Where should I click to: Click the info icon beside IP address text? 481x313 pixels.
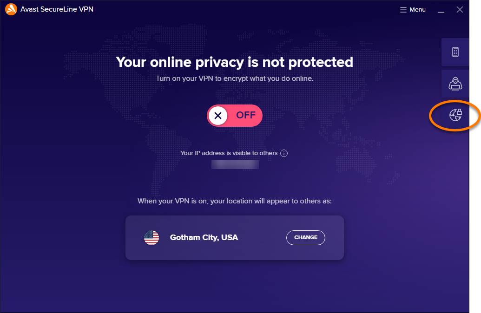(284, 153)
